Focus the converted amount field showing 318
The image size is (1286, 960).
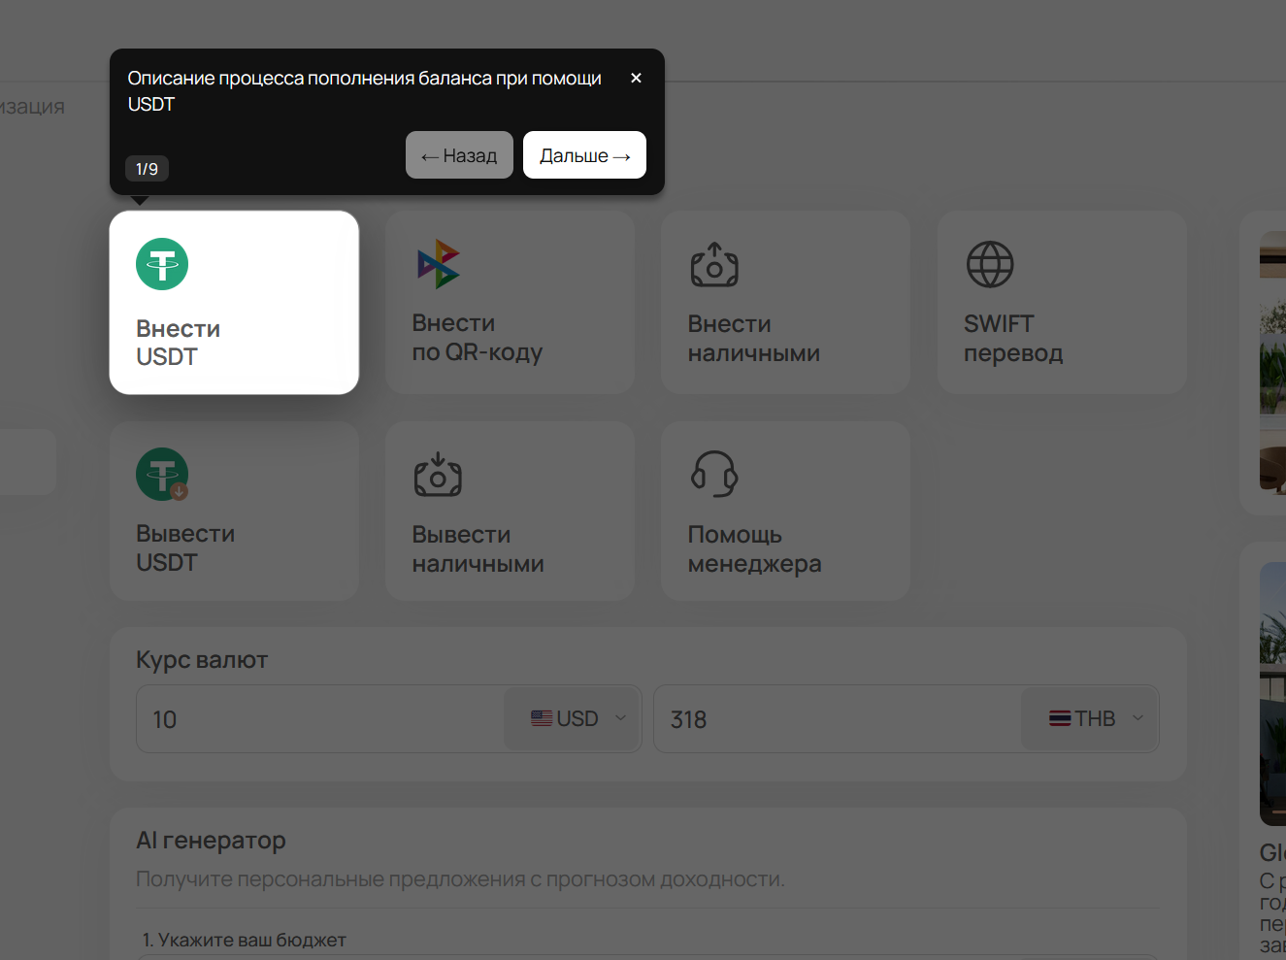point(838,719)
